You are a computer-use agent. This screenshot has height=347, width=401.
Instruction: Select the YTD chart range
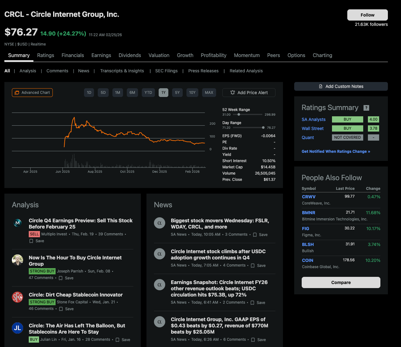tap(148, 93)
